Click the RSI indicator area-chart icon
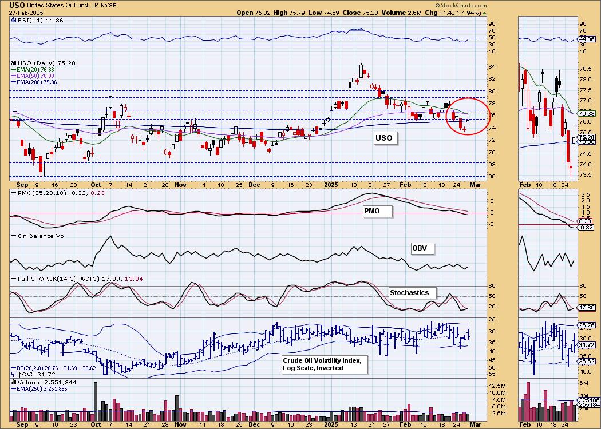This screenshot has height=429, width=601. (14, 21)
